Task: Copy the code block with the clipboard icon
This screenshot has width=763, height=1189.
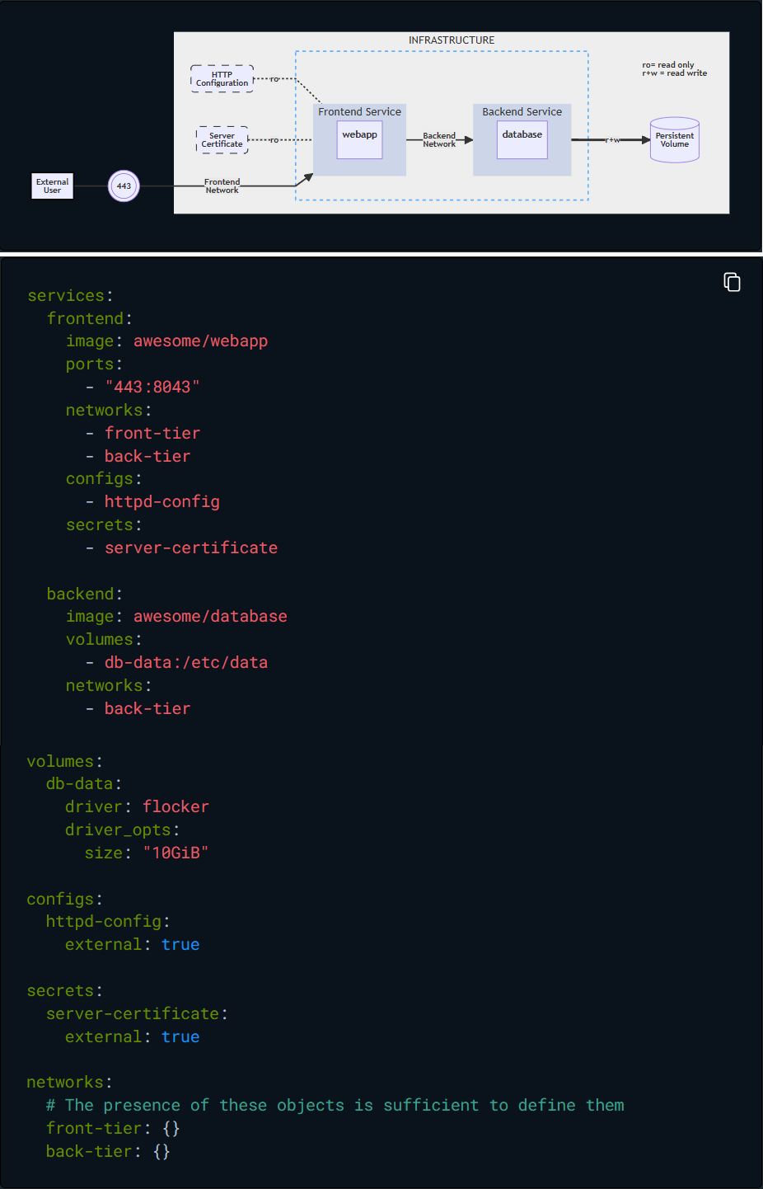Action: coord(732,283)
